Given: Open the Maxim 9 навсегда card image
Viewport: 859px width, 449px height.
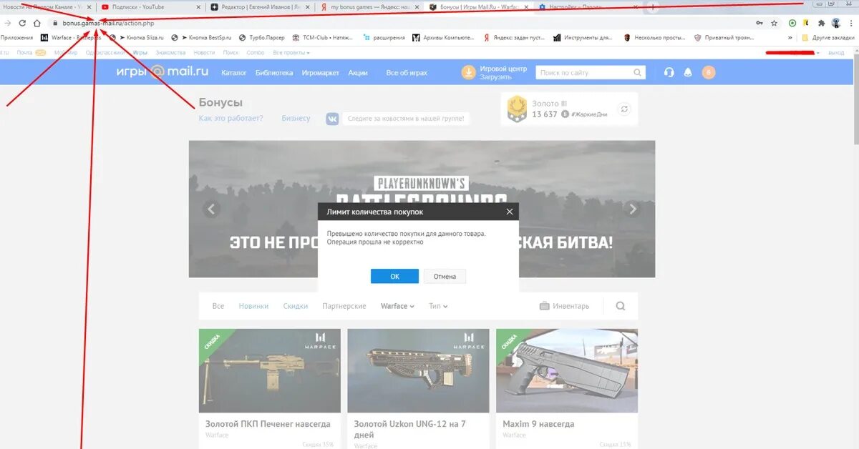Looking at the screenshot, I should 567,370.
